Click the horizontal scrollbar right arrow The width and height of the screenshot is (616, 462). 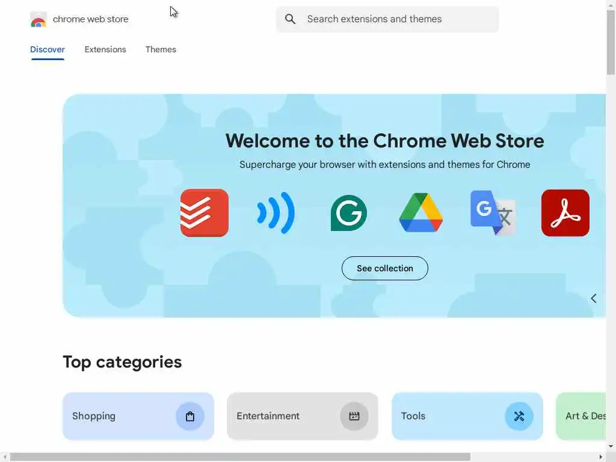point(601,457)
